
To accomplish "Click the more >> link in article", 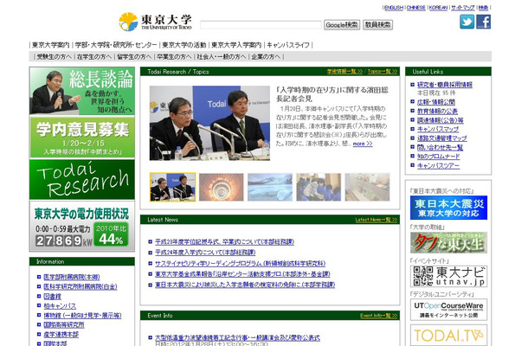I will point(363,144).
